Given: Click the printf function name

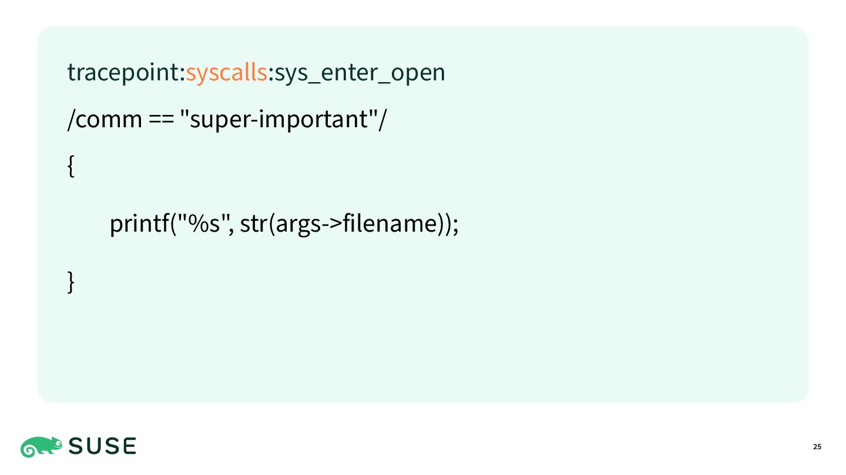Looking at the screenshot, I should point(140,224).
